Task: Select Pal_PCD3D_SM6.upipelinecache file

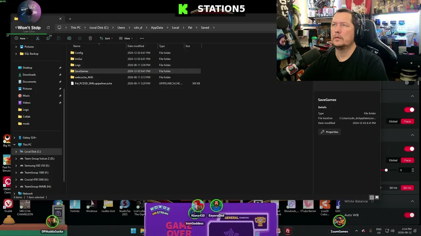Action: 135,83
